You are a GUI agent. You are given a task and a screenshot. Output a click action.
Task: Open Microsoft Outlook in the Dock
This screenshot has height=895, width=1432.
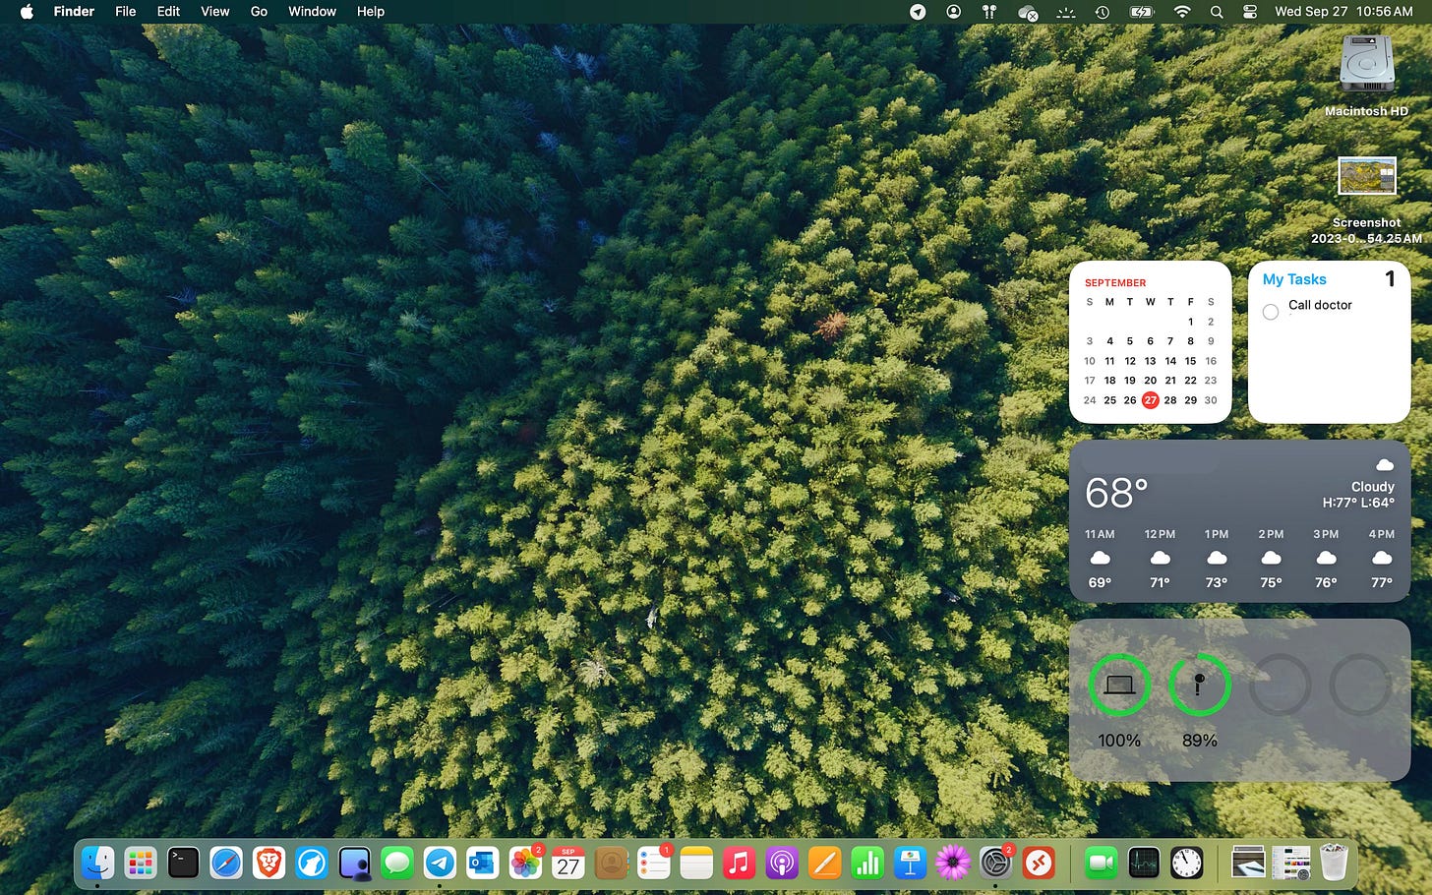click(483, 864)
